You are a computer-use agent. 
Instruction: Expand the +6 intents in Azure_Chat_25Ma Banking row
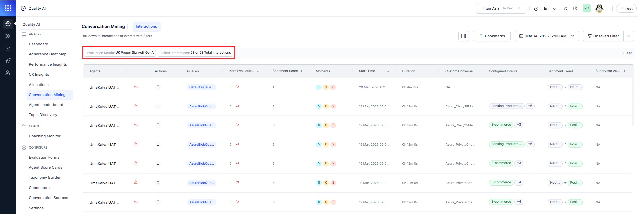pos(530,106)
